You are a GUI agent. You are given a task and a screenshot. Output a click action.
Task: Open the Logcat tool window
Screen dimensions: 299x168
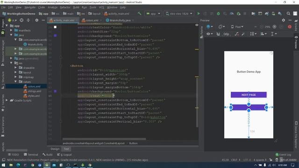pos(64,154)
